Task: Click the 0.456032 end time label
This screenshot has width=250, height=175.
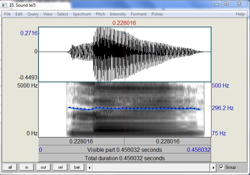Action: pyautogui.click(x=198, y=150)
